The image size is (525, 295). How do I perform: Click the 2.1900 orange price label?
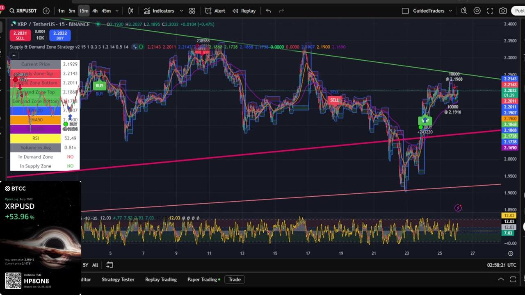click(x=510, y=118)
